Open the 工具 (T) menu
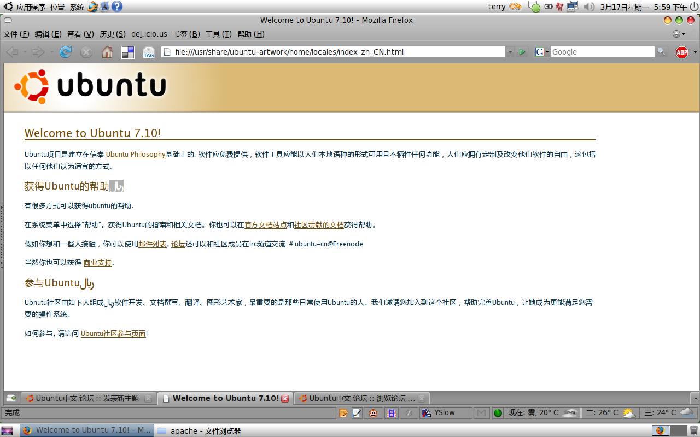Image resolution: width=700 pixels, height=437 pixels. pos(218,34)
